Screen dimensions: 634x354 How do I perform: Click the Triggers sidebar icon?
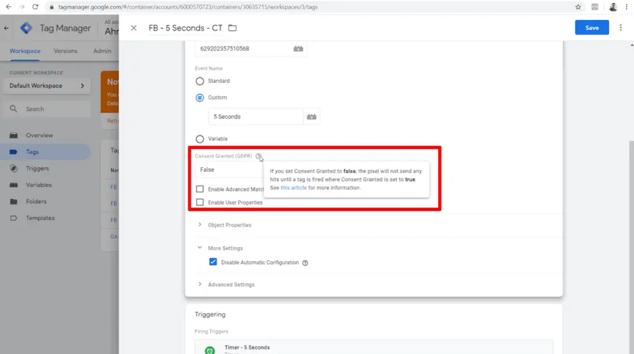click(14, 168)
